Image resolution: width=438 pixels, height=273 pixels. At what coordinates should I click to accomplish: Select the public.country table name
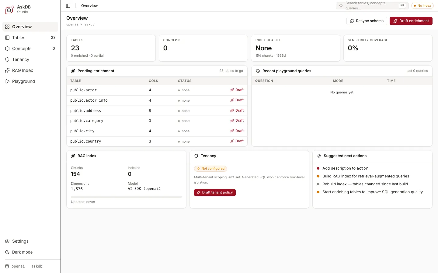85,141
